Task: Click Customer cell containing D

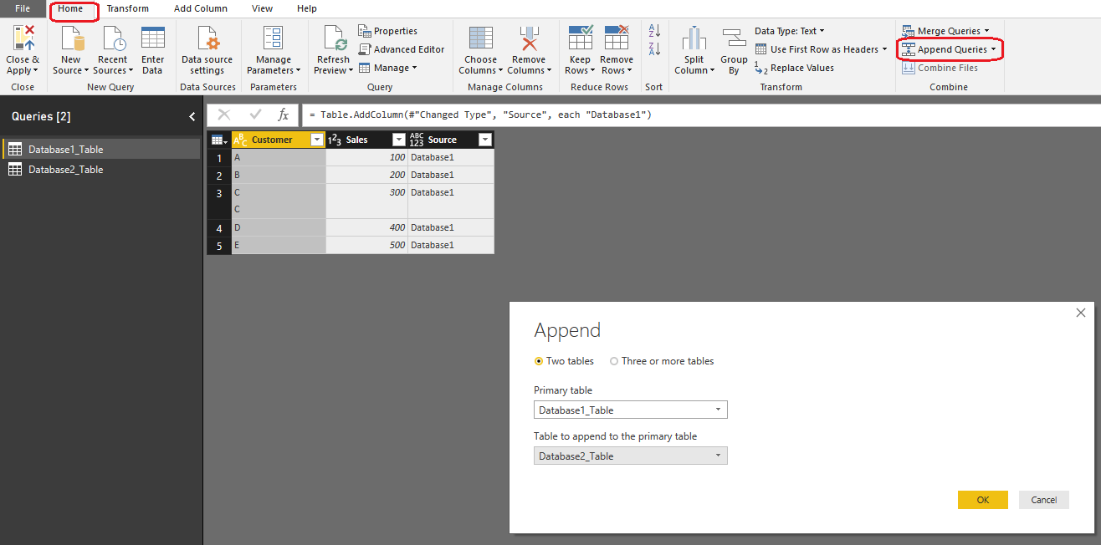Action: click(279, 227)
